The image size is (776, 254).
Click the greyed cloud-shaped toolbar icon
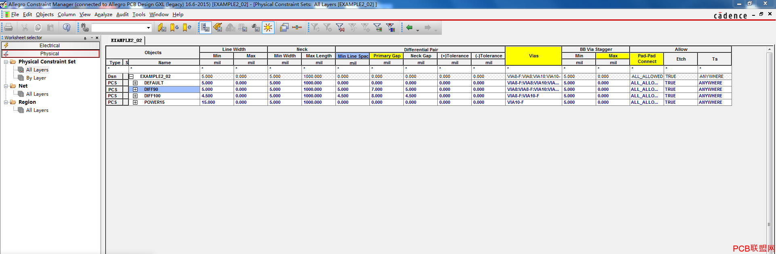point(230,27)
